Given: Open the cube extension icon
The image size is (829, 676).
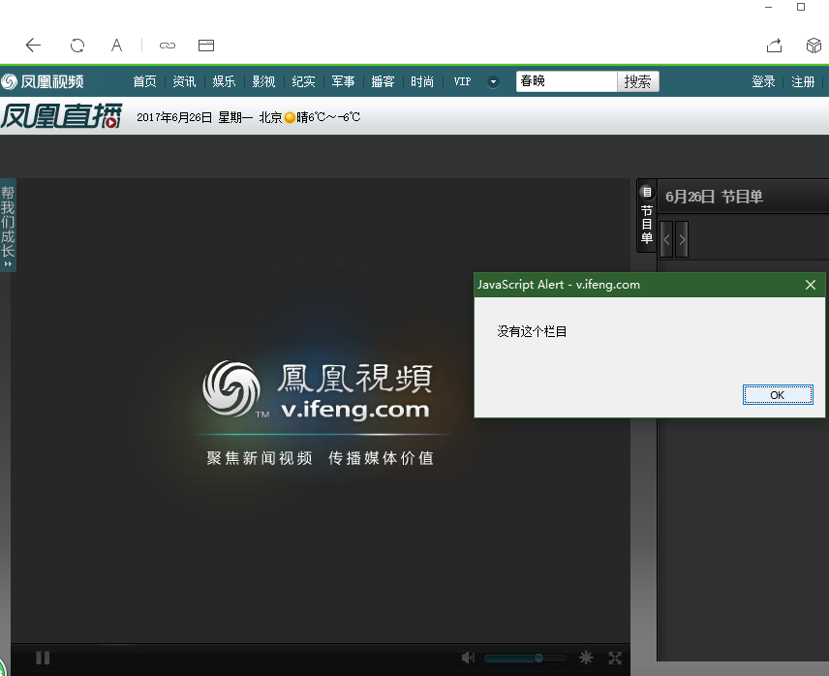Looking at the screenshot, I should (814, 46).
